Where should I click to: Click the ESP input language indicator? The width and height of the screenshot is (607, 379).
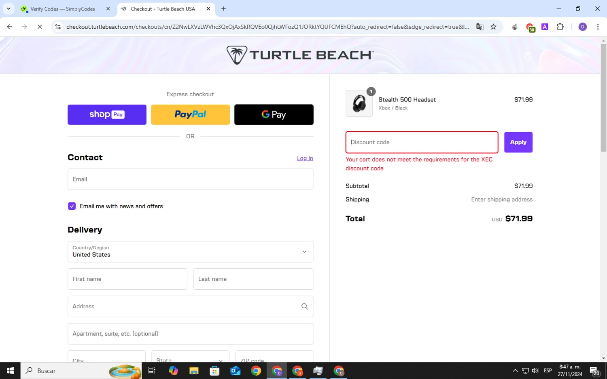tap(548, 371)
